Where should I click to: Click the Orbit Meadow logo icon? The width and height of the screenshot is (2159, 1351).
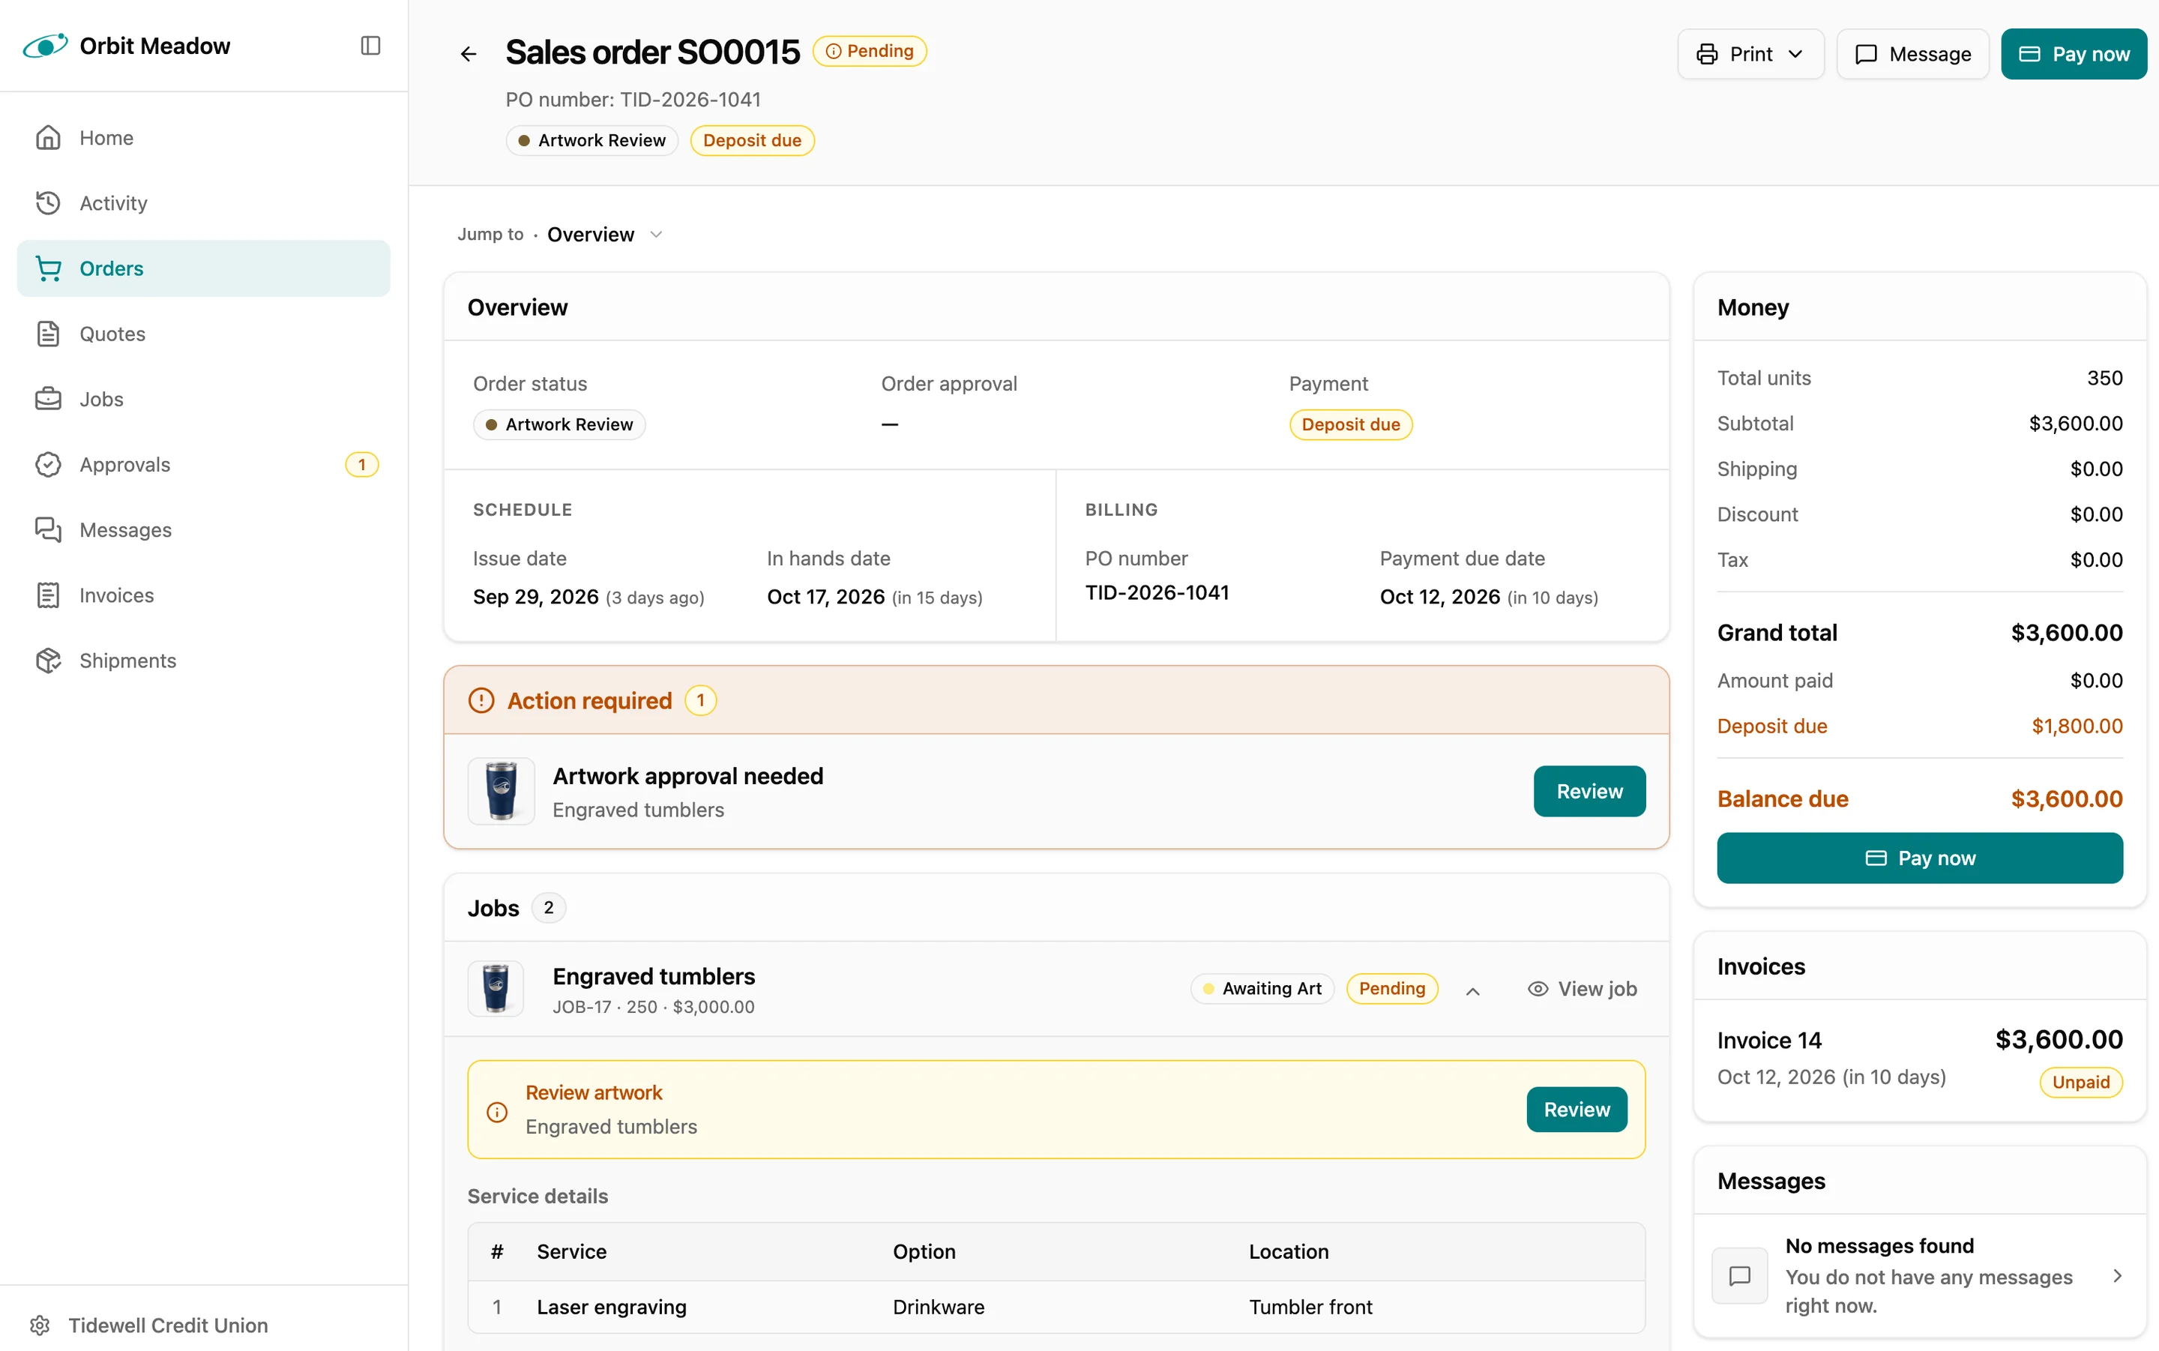(x=45, y=46)
